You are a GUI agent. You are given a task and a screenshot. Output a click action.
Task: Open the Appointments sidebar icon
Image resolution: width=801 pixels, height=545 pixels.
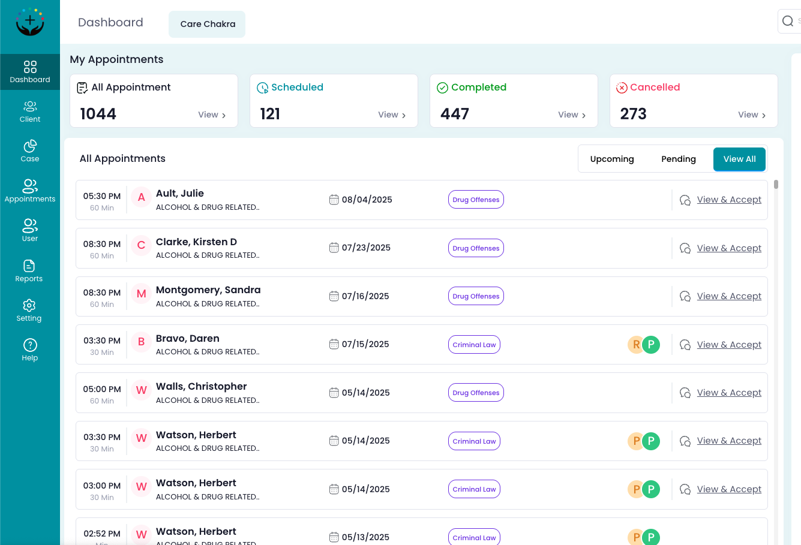pyautogui.click(x=30, y=189)
